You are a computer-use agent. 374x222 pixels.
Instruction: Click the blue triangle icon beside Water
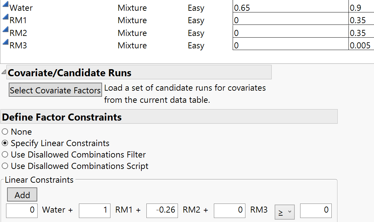5,6
